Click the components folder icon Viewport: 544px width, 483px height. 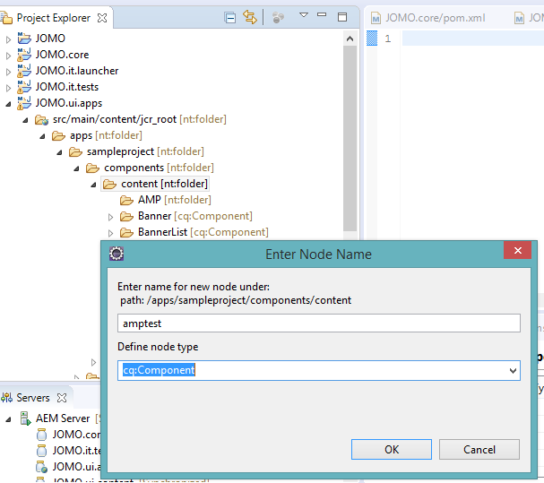click(x=92, y=168)
